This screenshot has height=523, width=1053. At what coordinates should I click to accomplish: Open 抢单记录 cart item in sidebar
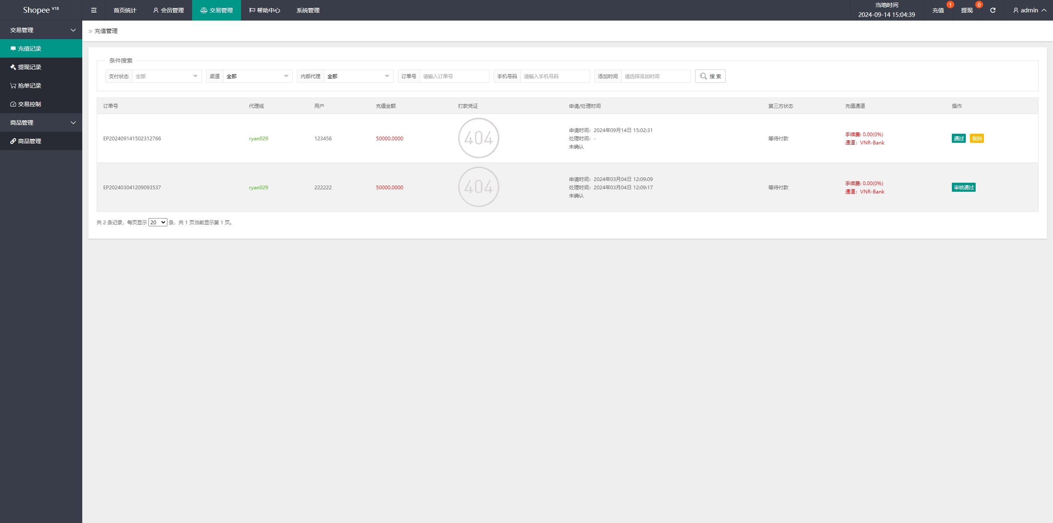tap(30, 86)
